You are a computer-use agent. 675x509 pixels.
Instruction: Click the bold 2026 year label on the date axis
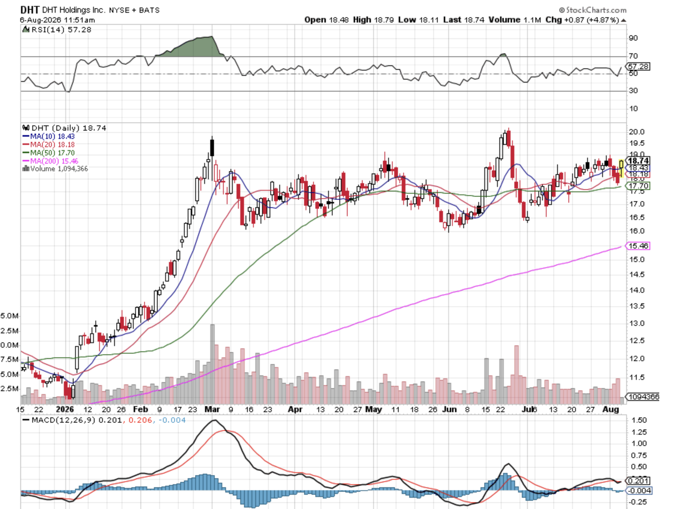click(x=65, y=409)
